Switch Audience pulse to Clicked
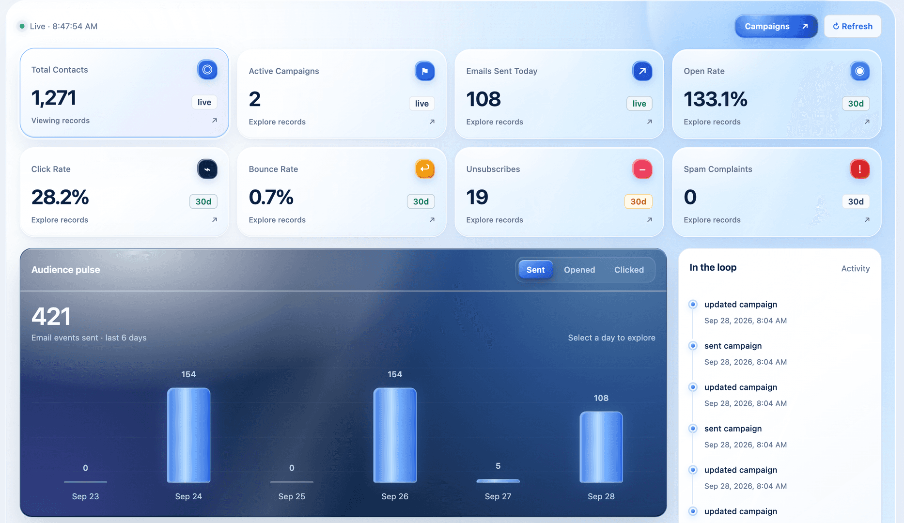904x523 pixels. point(629,270)
